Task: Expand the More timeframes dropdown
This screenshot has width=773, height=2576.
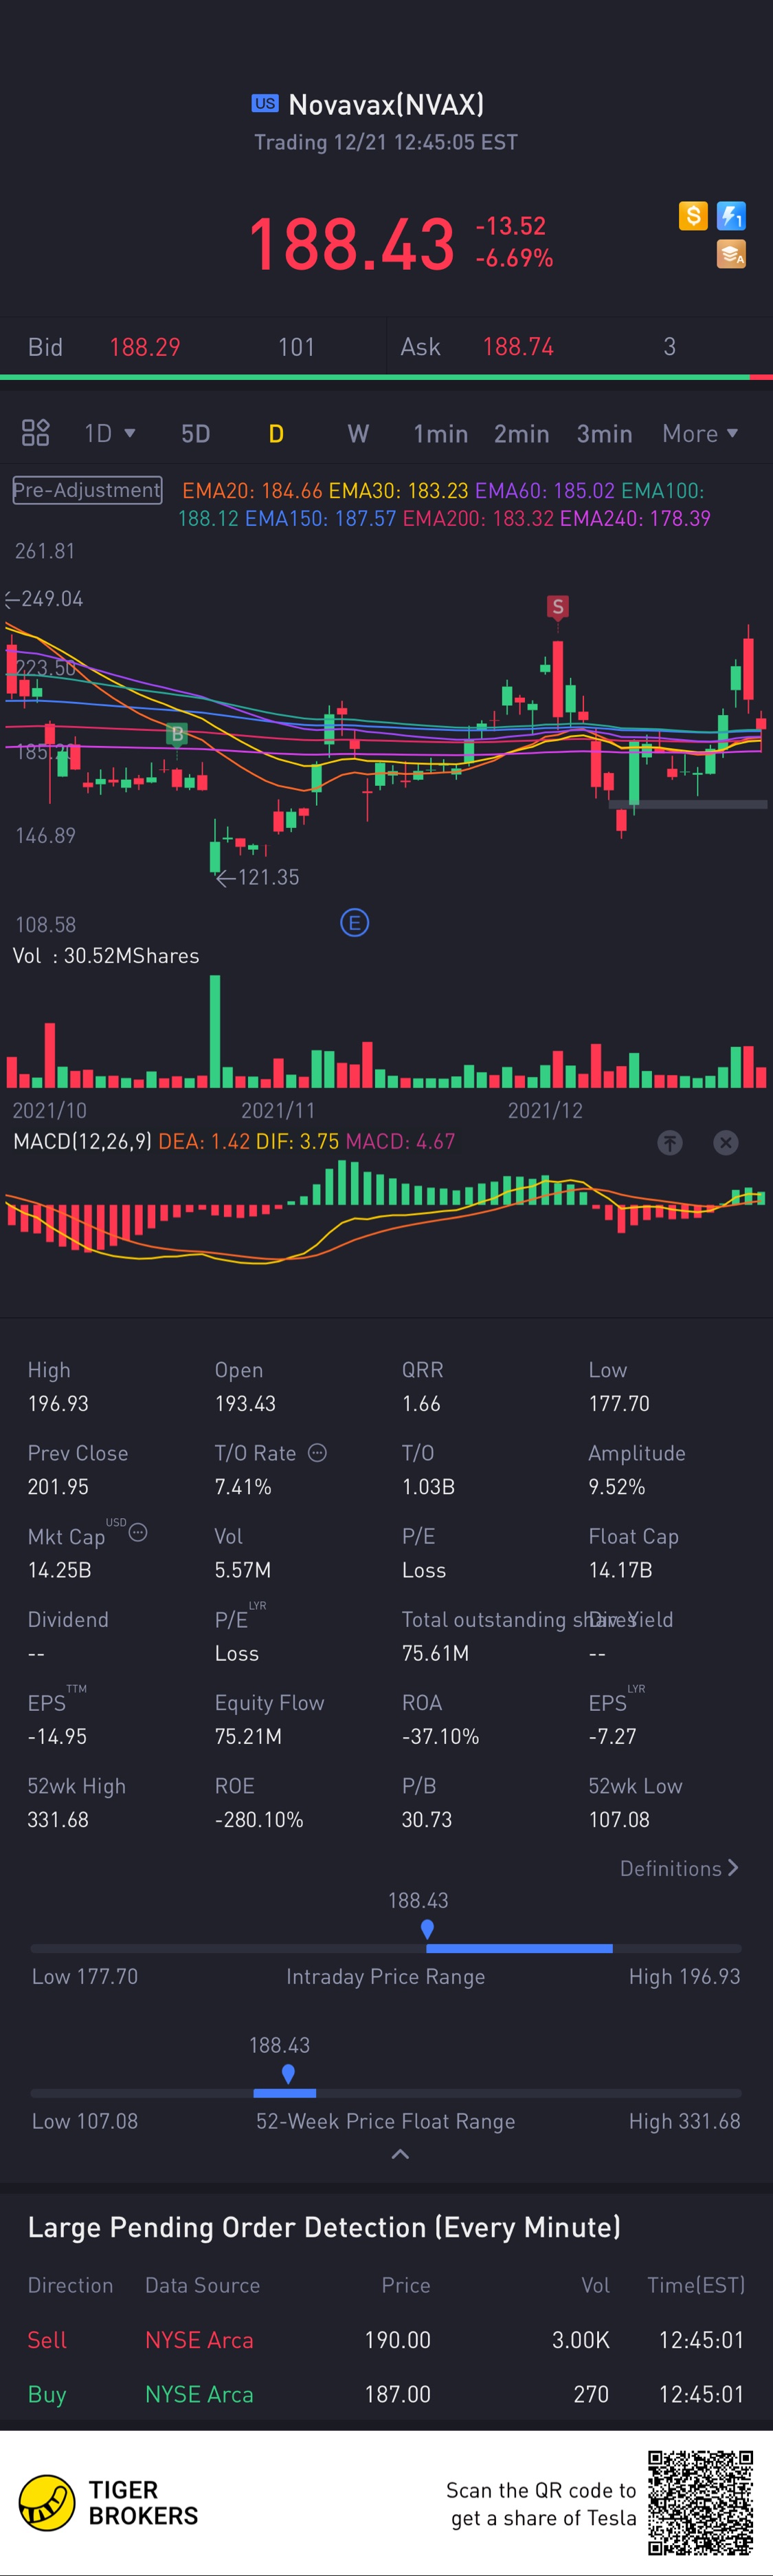Action: pyautogui.click(x=700, y=433)
